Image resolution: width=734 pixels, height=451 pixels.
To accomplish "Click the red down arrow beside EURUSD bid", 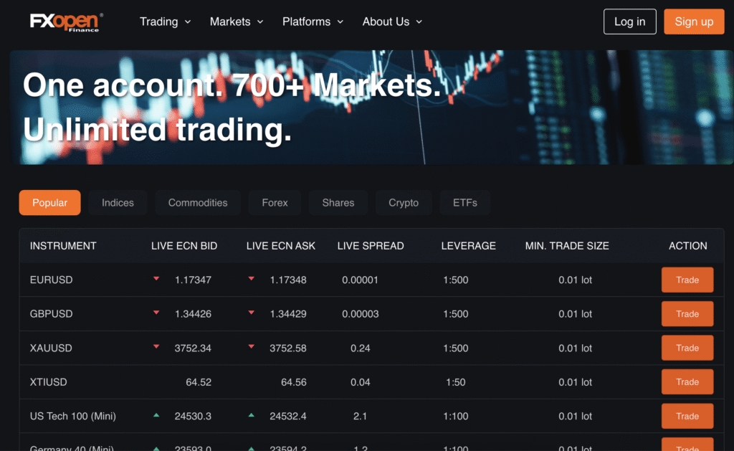I will (x=156, y=279).
